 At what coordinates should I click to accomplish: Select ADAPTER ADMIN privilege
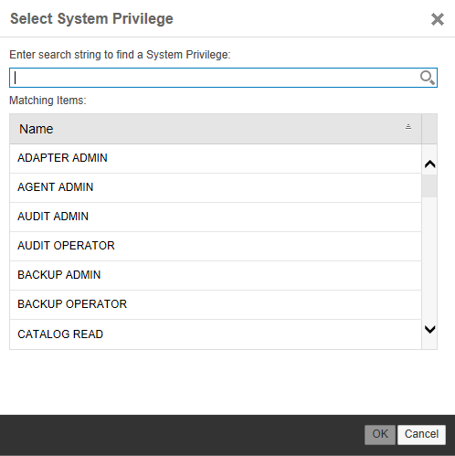tap(216, 158)
